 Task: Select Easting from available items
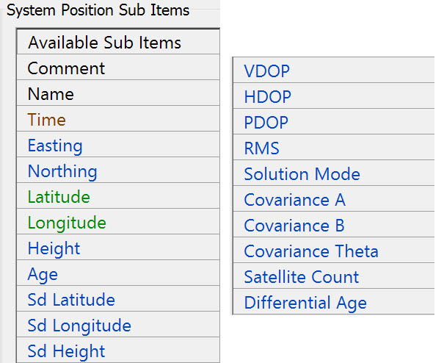(55, 145)
